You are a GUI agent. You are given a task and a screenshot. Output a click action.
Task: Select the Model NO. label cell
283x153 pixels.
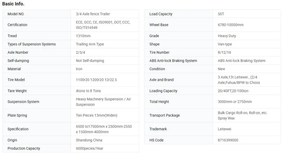click(16, 14)
